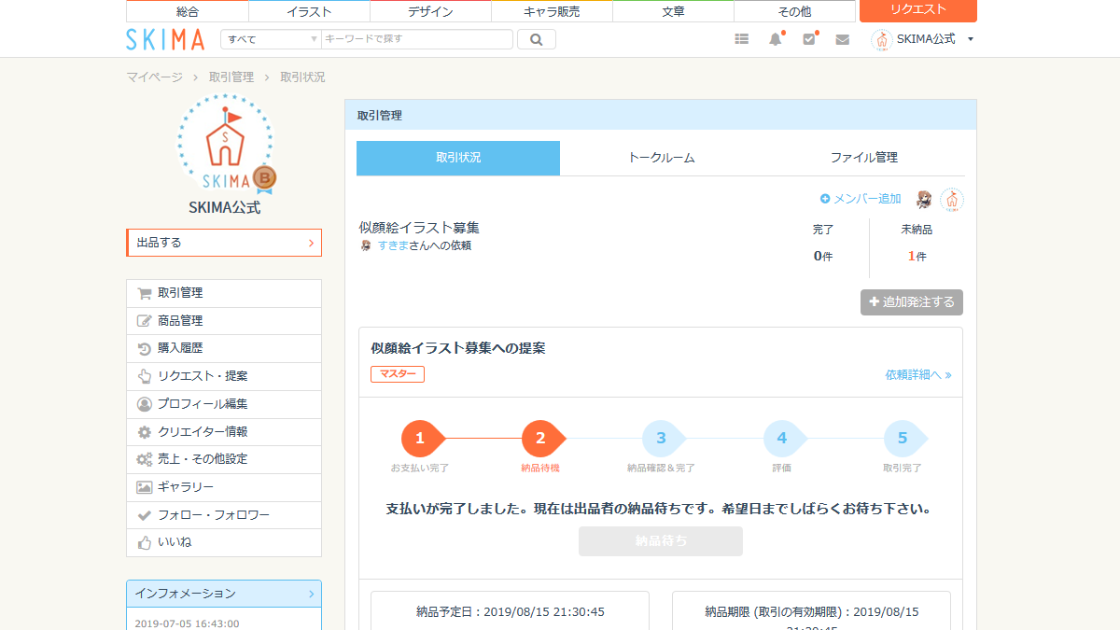
Task: Click すきま member avatar beside メンバー追加
Action: (x=924, y=199)
